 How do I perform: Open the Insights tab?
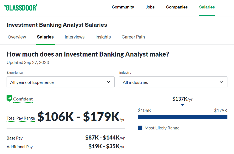[x=103, y=37]
